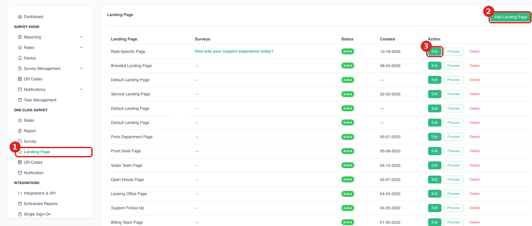Viewport: 532px width, 226px height.
Task: Edit the Rate-Specific Page
Action: tap(435, 51)
